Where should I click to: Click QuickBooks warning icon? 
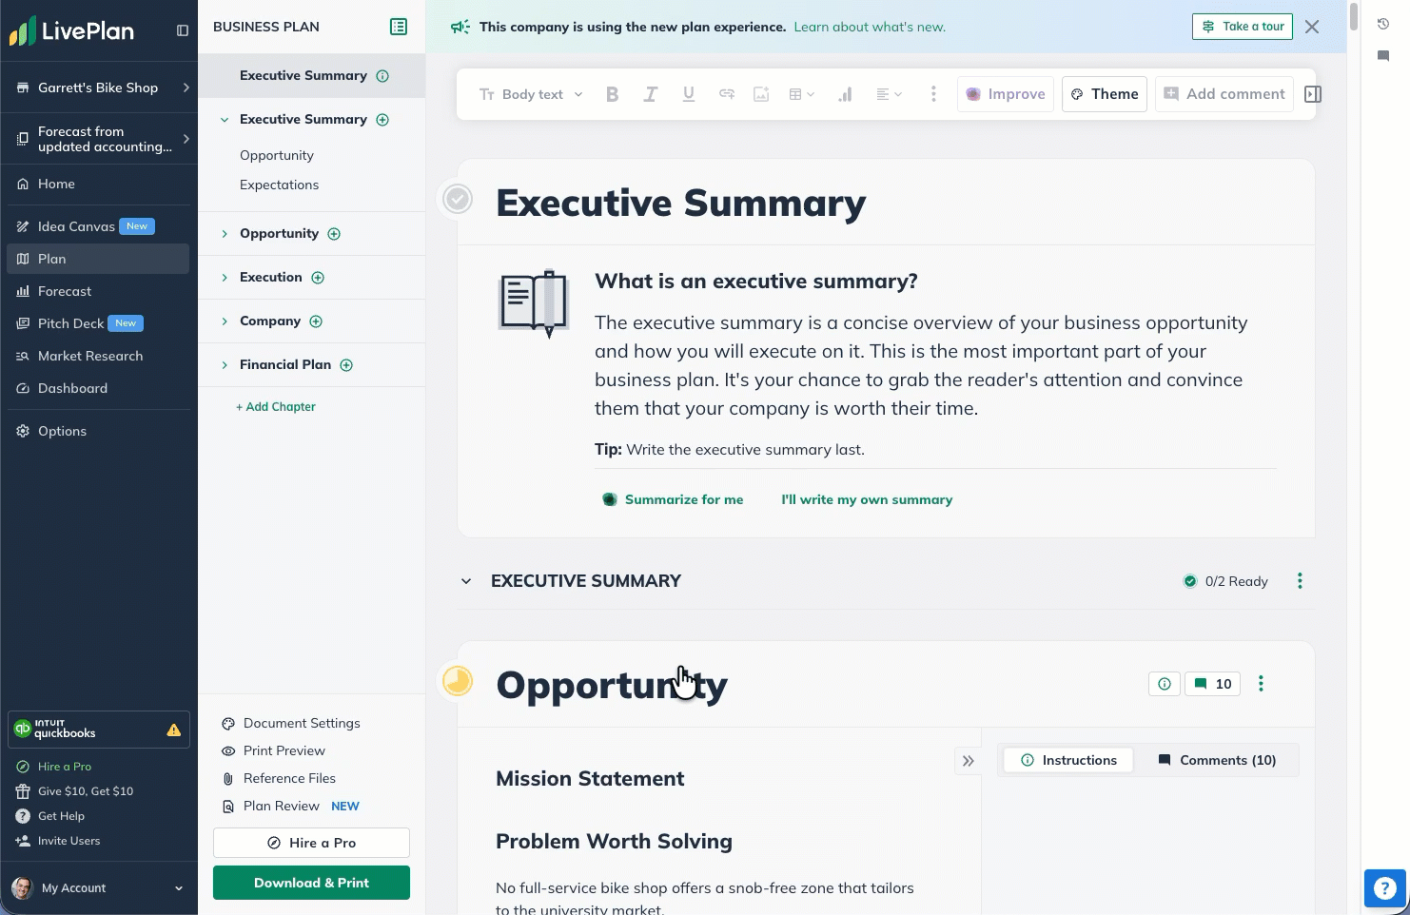tap(174, 730)
